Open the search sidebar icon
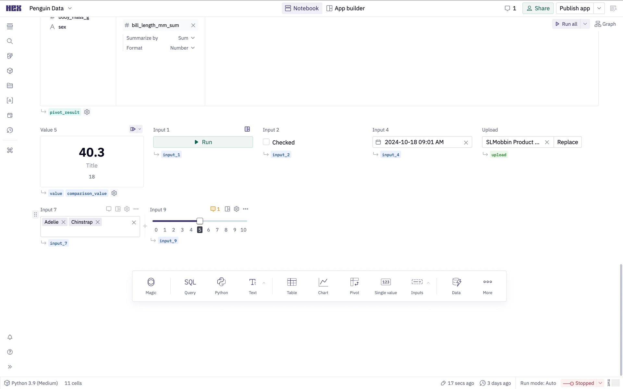This screenshot has width=623, height=389. [x=10, y=41]
